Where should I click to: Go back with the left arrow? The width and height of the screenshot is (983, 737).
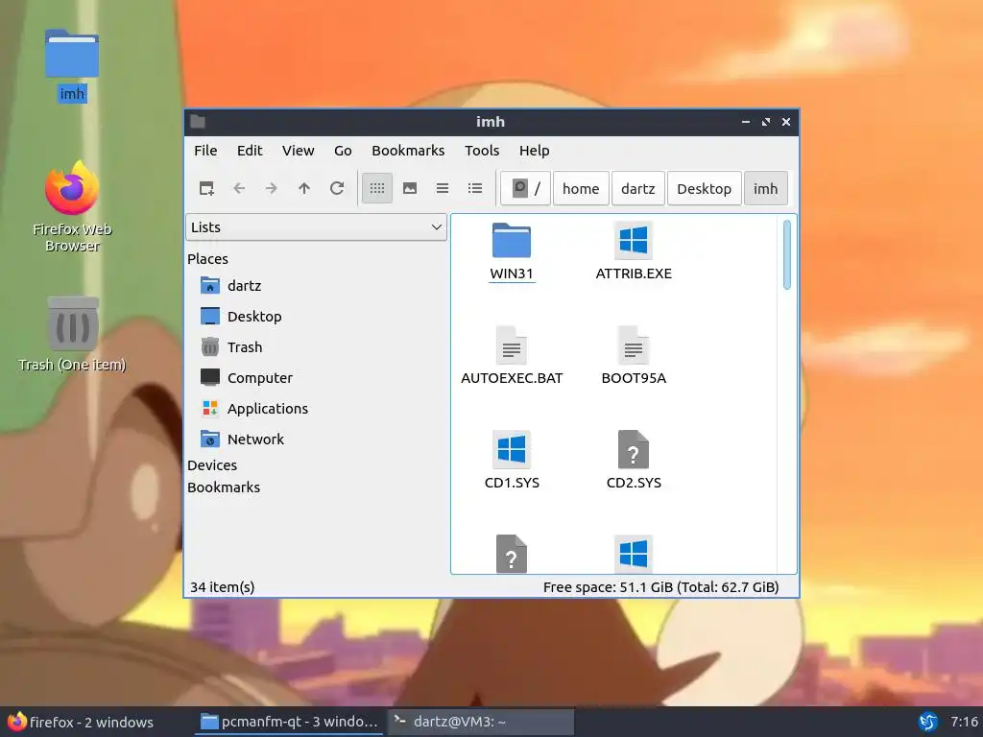point(239,188)
